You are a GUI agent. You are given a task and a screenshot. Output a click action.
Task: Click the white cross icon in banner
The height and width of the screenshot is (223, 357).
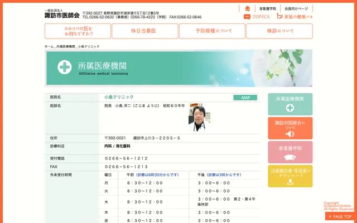pos(65,67)
